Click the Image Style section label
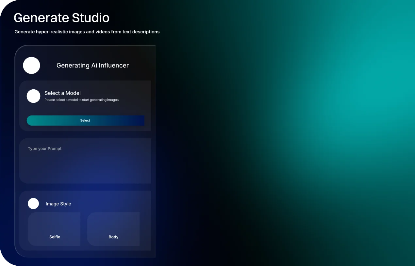This screenshot has height=266, width=415. click(x=58, y=204)
